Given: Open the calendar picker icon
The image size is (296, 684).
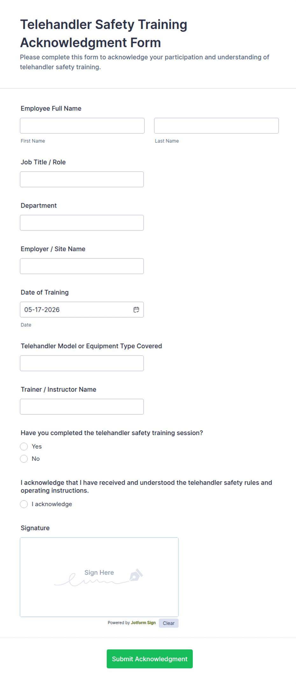Looking at the screenshot, I should pyautogui.click(x=136, y=310).
